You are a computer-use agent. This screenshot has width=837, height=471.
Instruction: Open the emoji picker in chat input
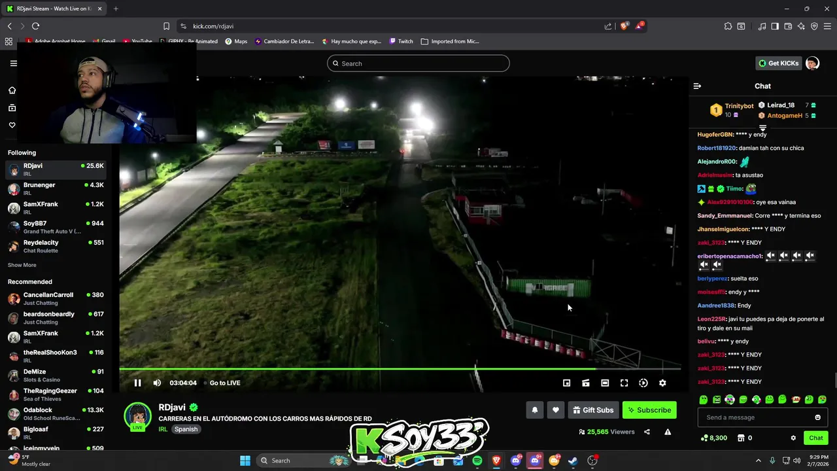point(817,417)
